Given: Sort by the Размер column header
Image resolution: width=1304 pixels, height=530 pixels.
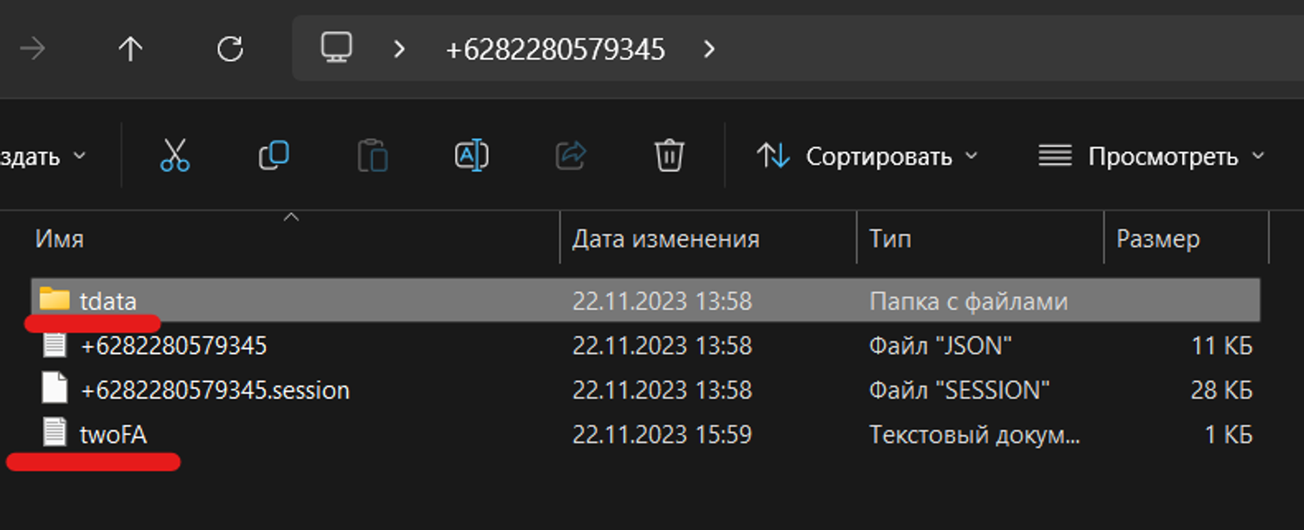Looking at the screenshot, I should point(1158,239).
